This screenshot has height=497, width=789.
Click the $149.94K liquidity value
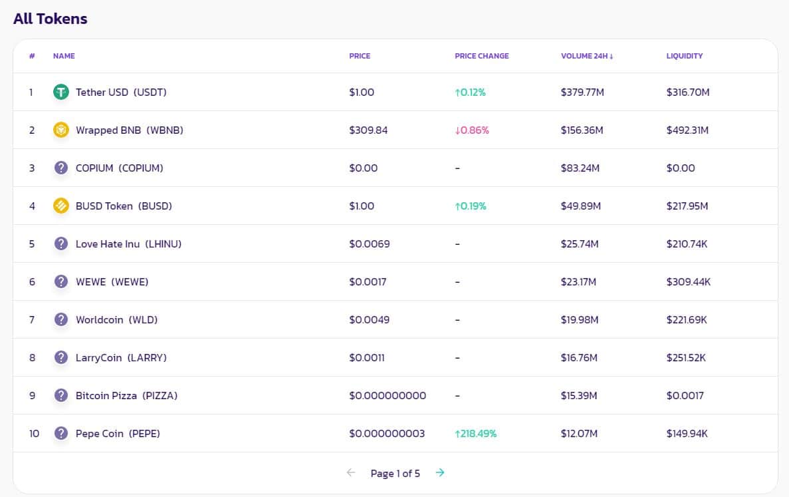click(x=687, y=434)
